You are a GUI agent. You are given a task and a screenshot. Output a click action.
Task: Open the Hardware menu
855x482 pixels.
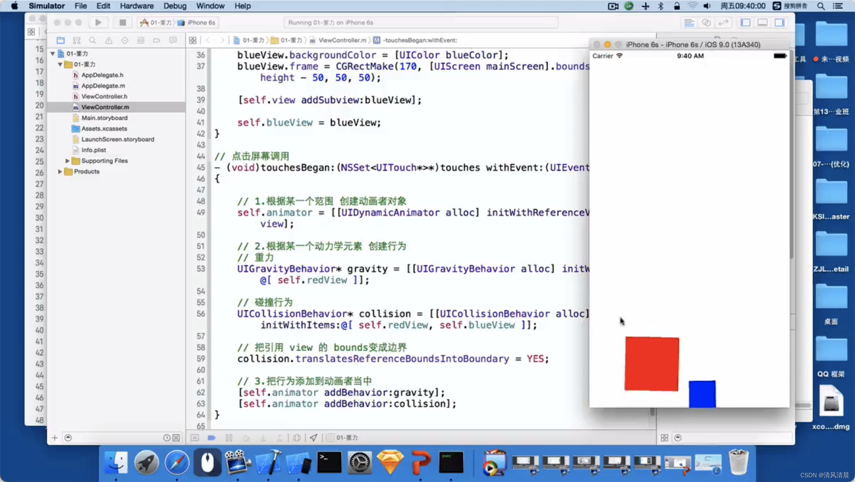[137, 6]
